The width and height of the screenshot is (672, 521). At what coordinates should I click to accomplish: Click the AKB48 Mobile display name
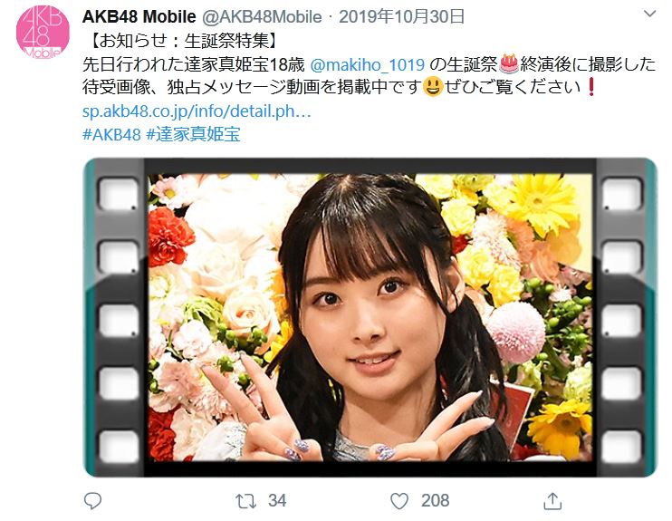(139, 16)
